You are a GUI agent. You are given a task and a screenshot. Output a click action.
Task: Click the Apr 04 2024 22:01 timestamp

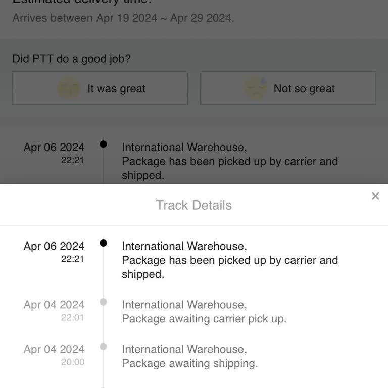pos(54,310)
